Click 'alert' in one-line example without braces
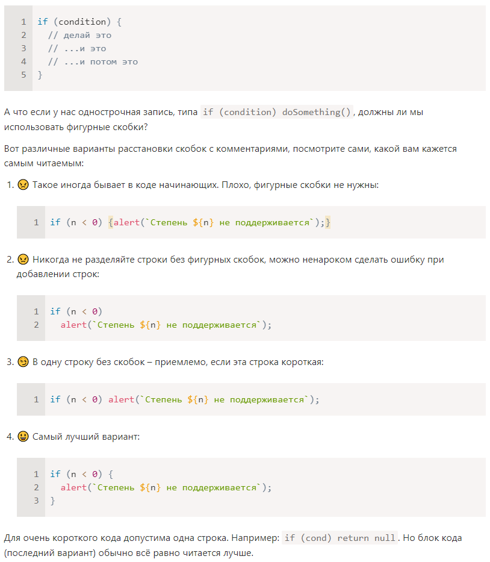Screen dimensions: 490x562 pyautogui.click(x=121, y=399)
